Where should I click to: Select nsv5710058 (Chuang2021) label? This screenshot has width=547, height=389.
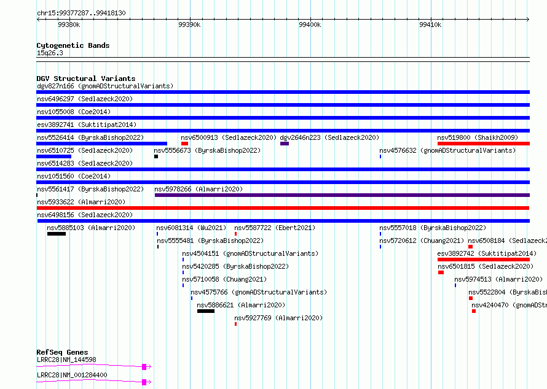[224, 279]
